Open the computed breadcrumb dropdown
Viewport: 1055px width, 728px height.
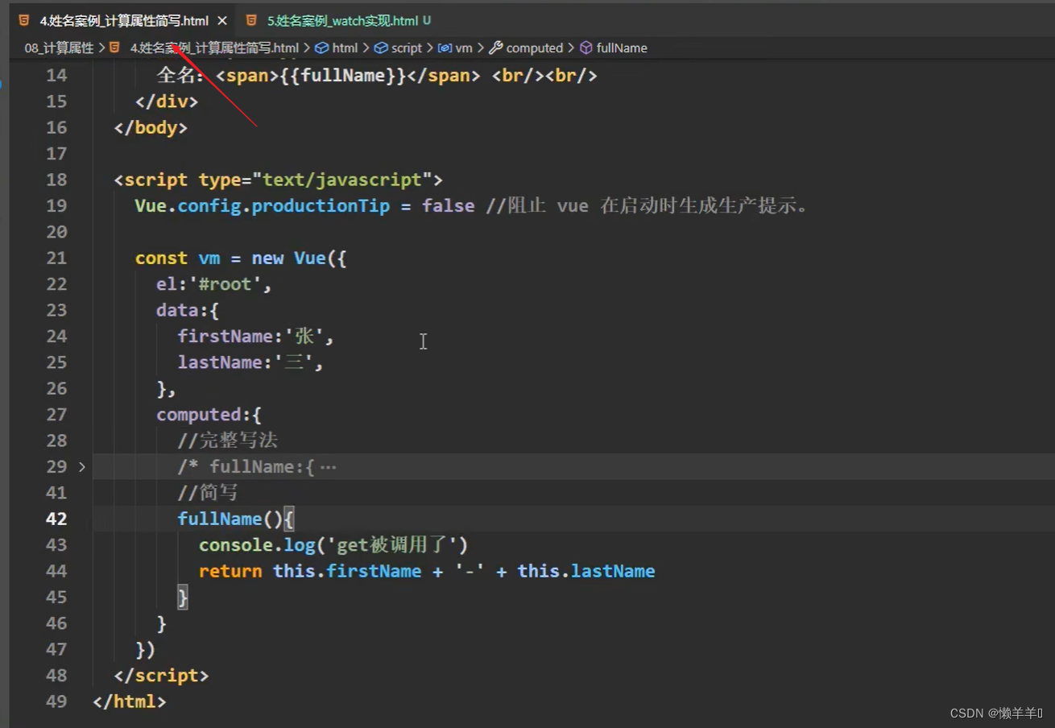pos(534,48)
